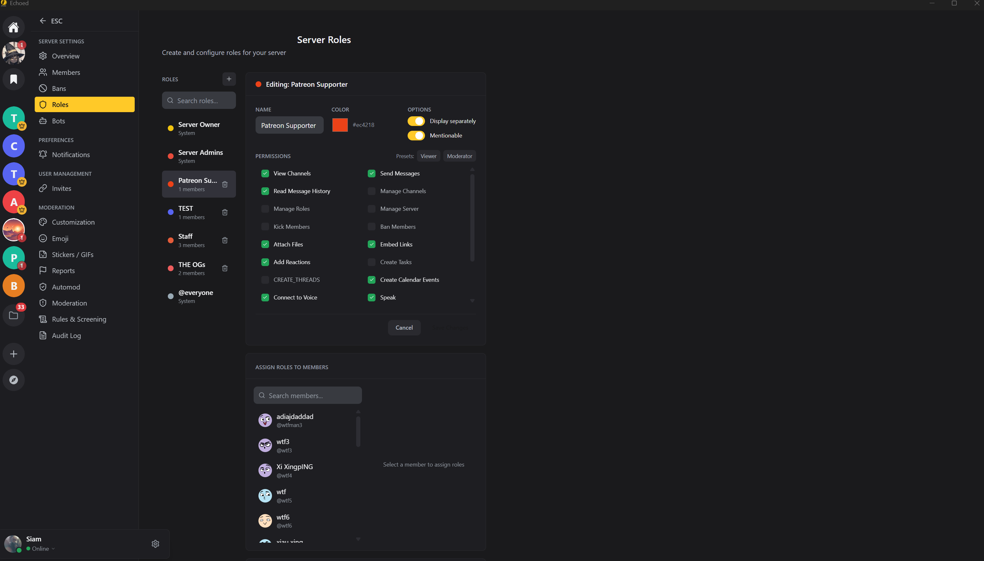The image size is (984, 561).
Task: Open the compass discover icon in the sidebar
Action: coord(14,380)
